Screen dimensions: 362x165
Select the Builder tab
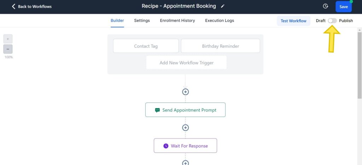[117, 20]
